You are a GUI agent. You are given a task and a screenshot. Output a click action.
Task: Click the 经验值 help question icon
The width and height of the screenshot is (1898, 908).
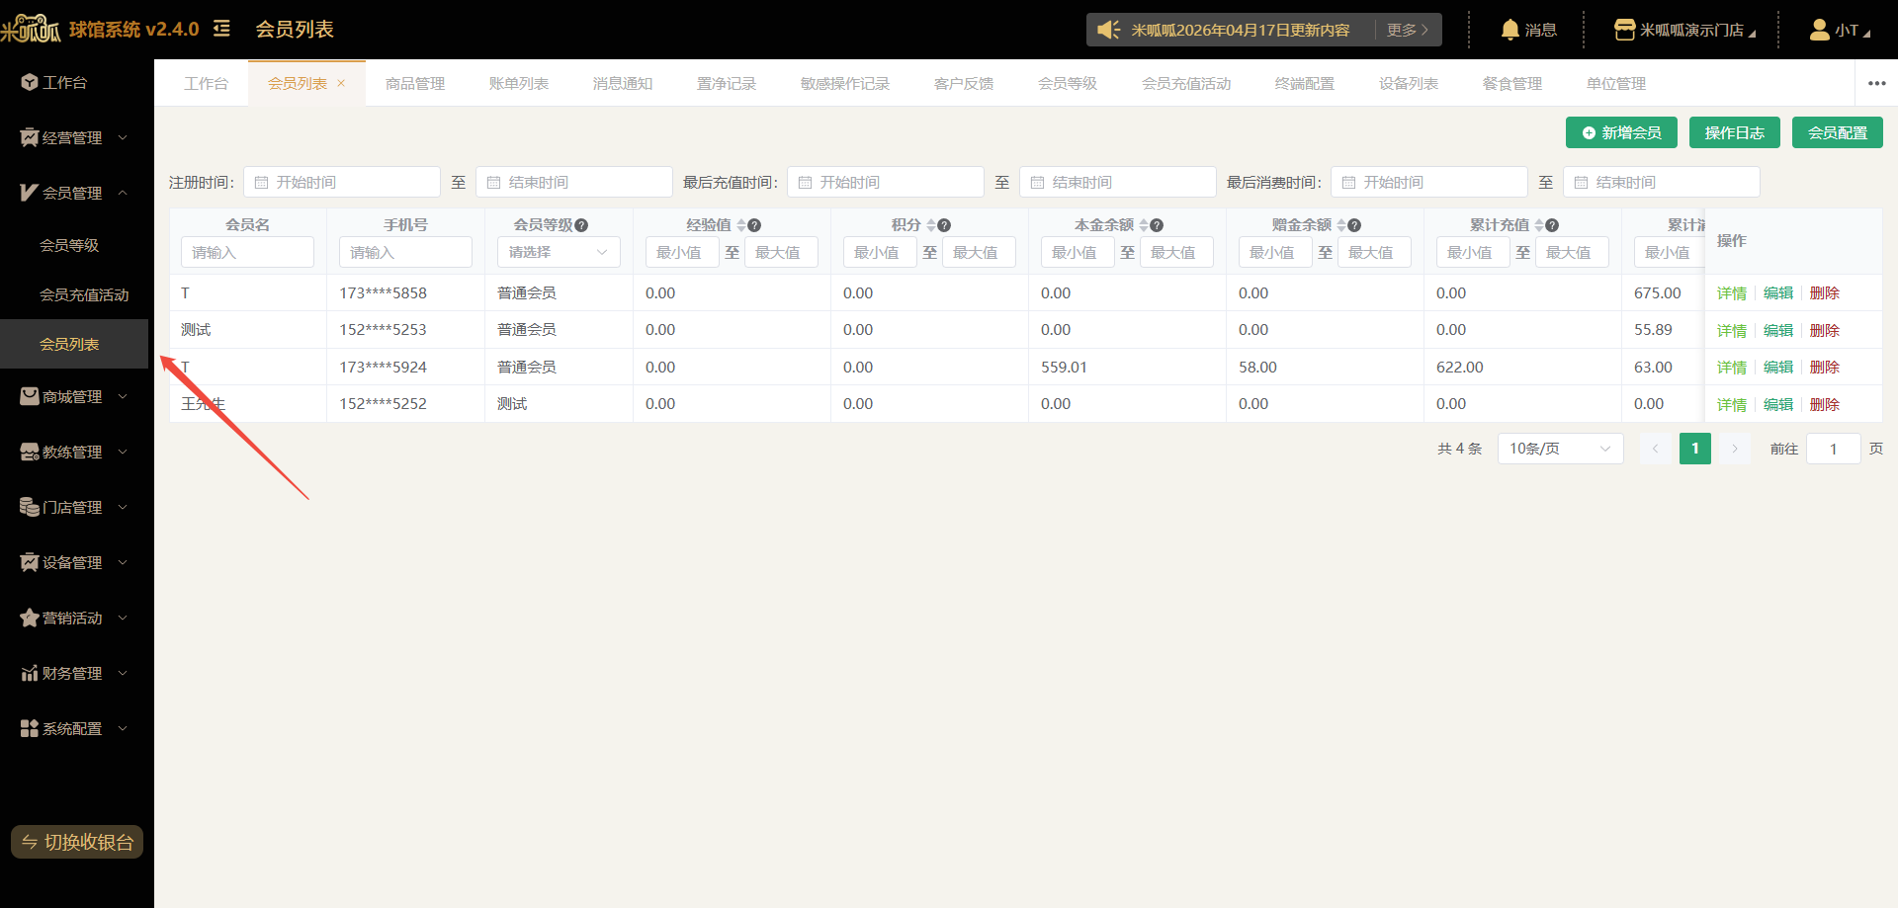pyautogui.click(x=754, y=225)
